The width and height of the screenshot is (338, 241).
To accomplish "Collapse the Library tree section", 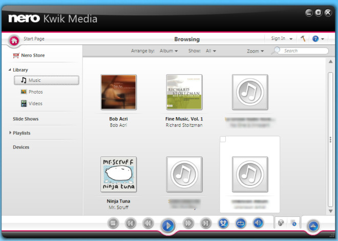I will 10,70.
